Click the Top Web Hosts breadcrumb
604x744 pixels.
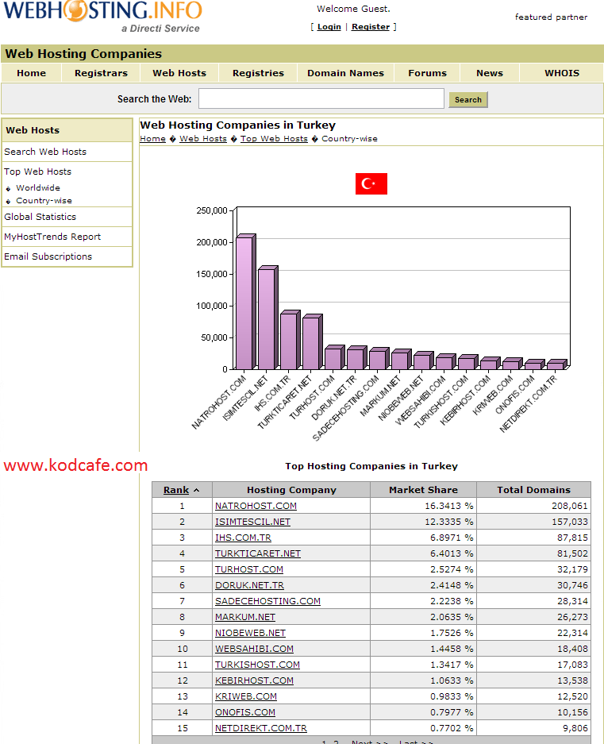coord(274,138)
